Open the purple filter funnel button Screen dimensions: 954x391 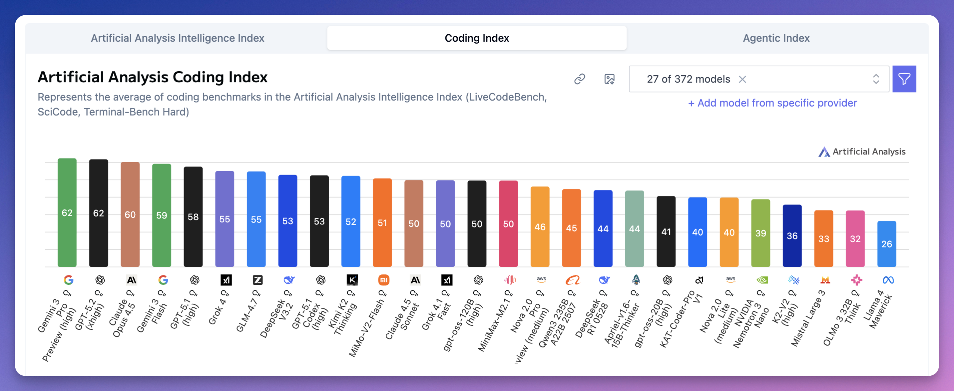tap(904, 79)
